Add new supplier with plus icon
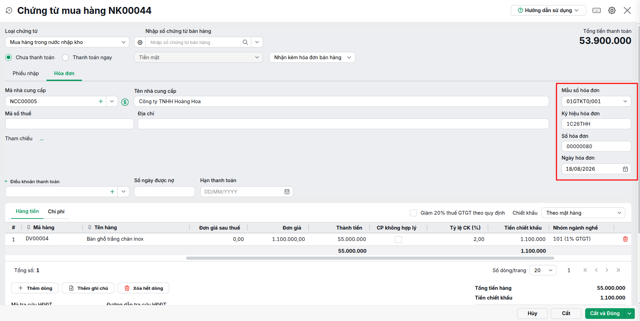Screen dimensions: 640x321 click(101, 101)
